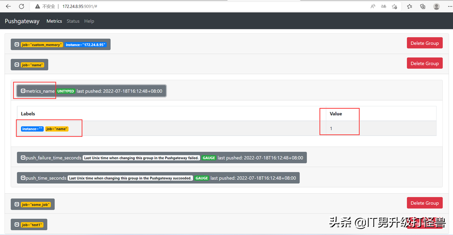Open the read aloud icon in address bar
Image resolution: width=453 pixels, height=235 pixels.
[x=373, y=6]
